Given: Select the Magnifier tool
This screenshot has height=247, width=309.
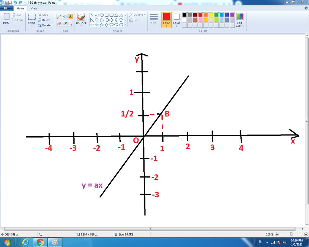Looking at the screenshot, I should click(x=70, y=24).
